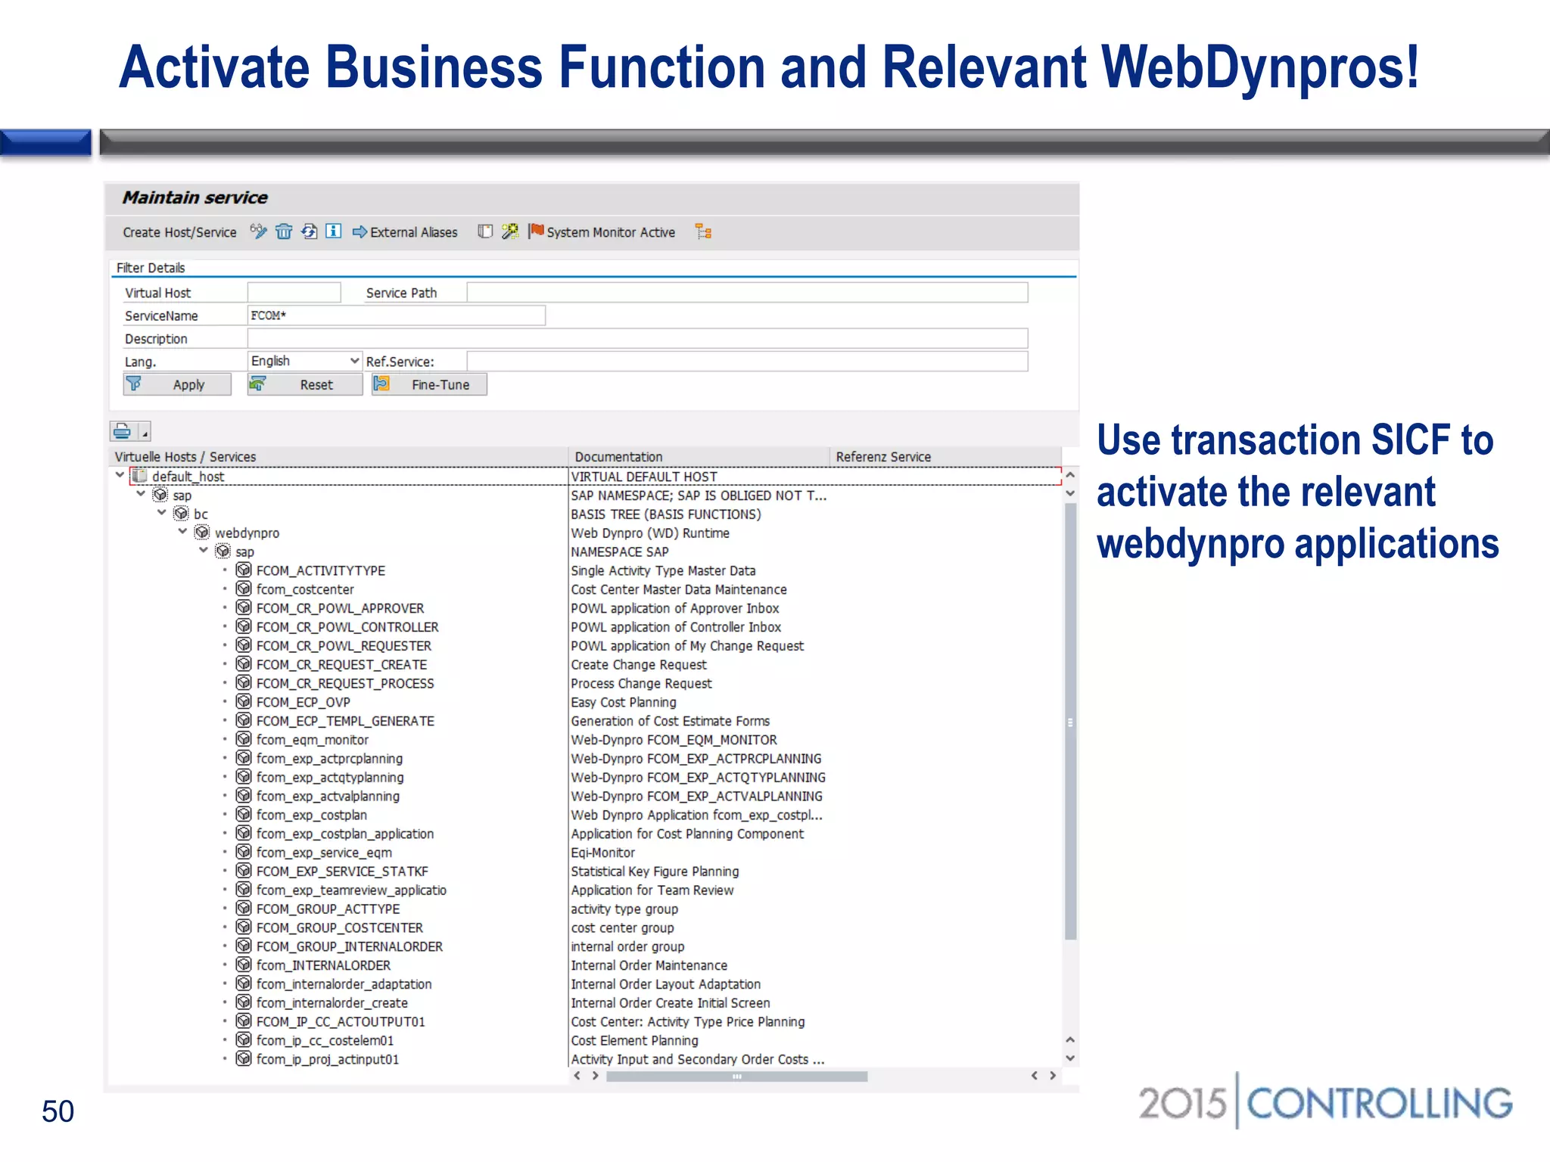Click the icon beside FCOM_CR_POWL_CONTROLLER
Image resolution: width=1550 pixels, height=1162 pixels.
pos(244,626)
